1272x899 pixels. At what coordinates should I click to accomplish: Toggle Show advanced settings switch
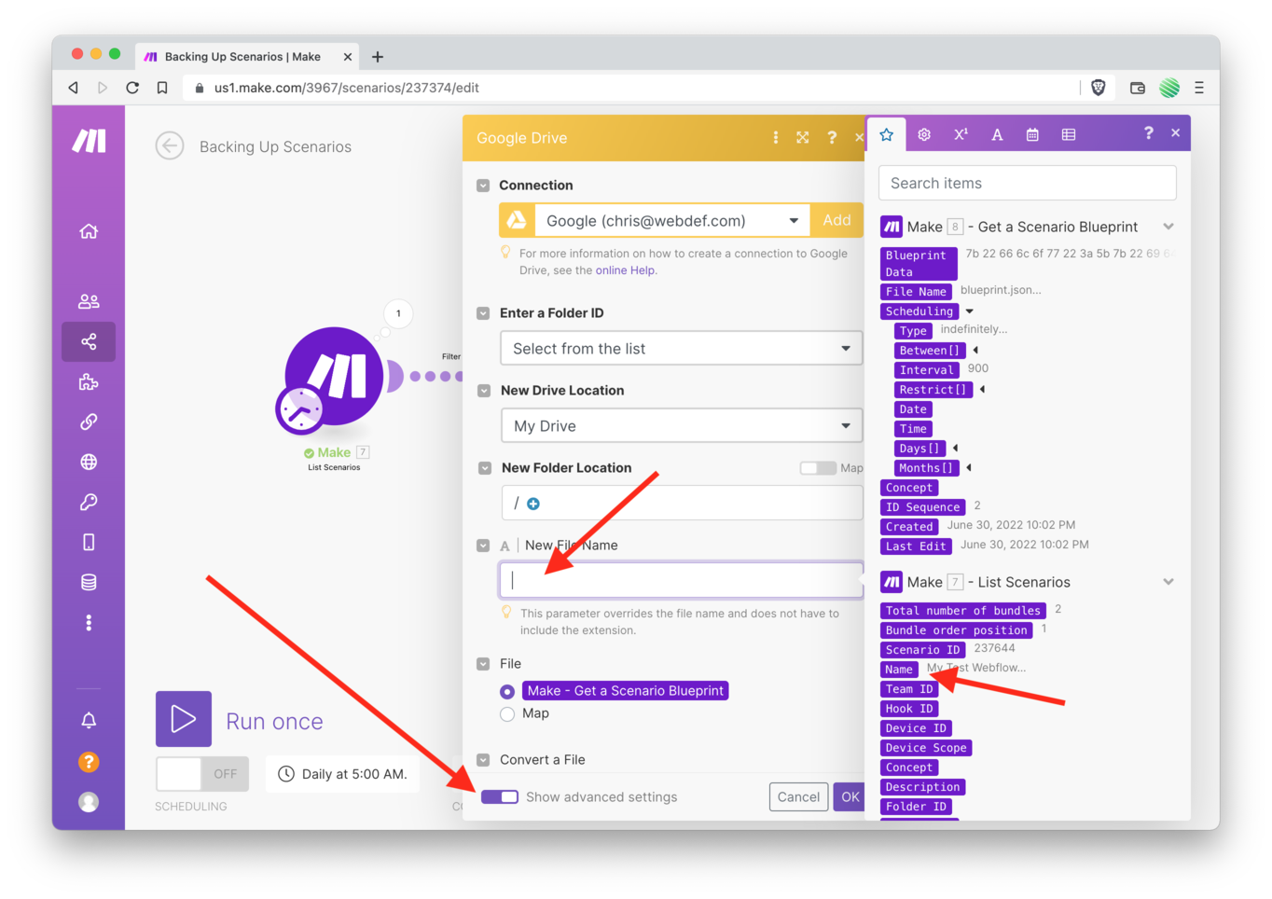[x=500, y=796]
